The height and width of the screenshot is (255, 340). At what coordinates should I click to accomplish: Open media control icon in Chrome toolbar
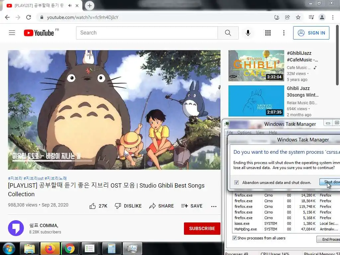[311, 17]
